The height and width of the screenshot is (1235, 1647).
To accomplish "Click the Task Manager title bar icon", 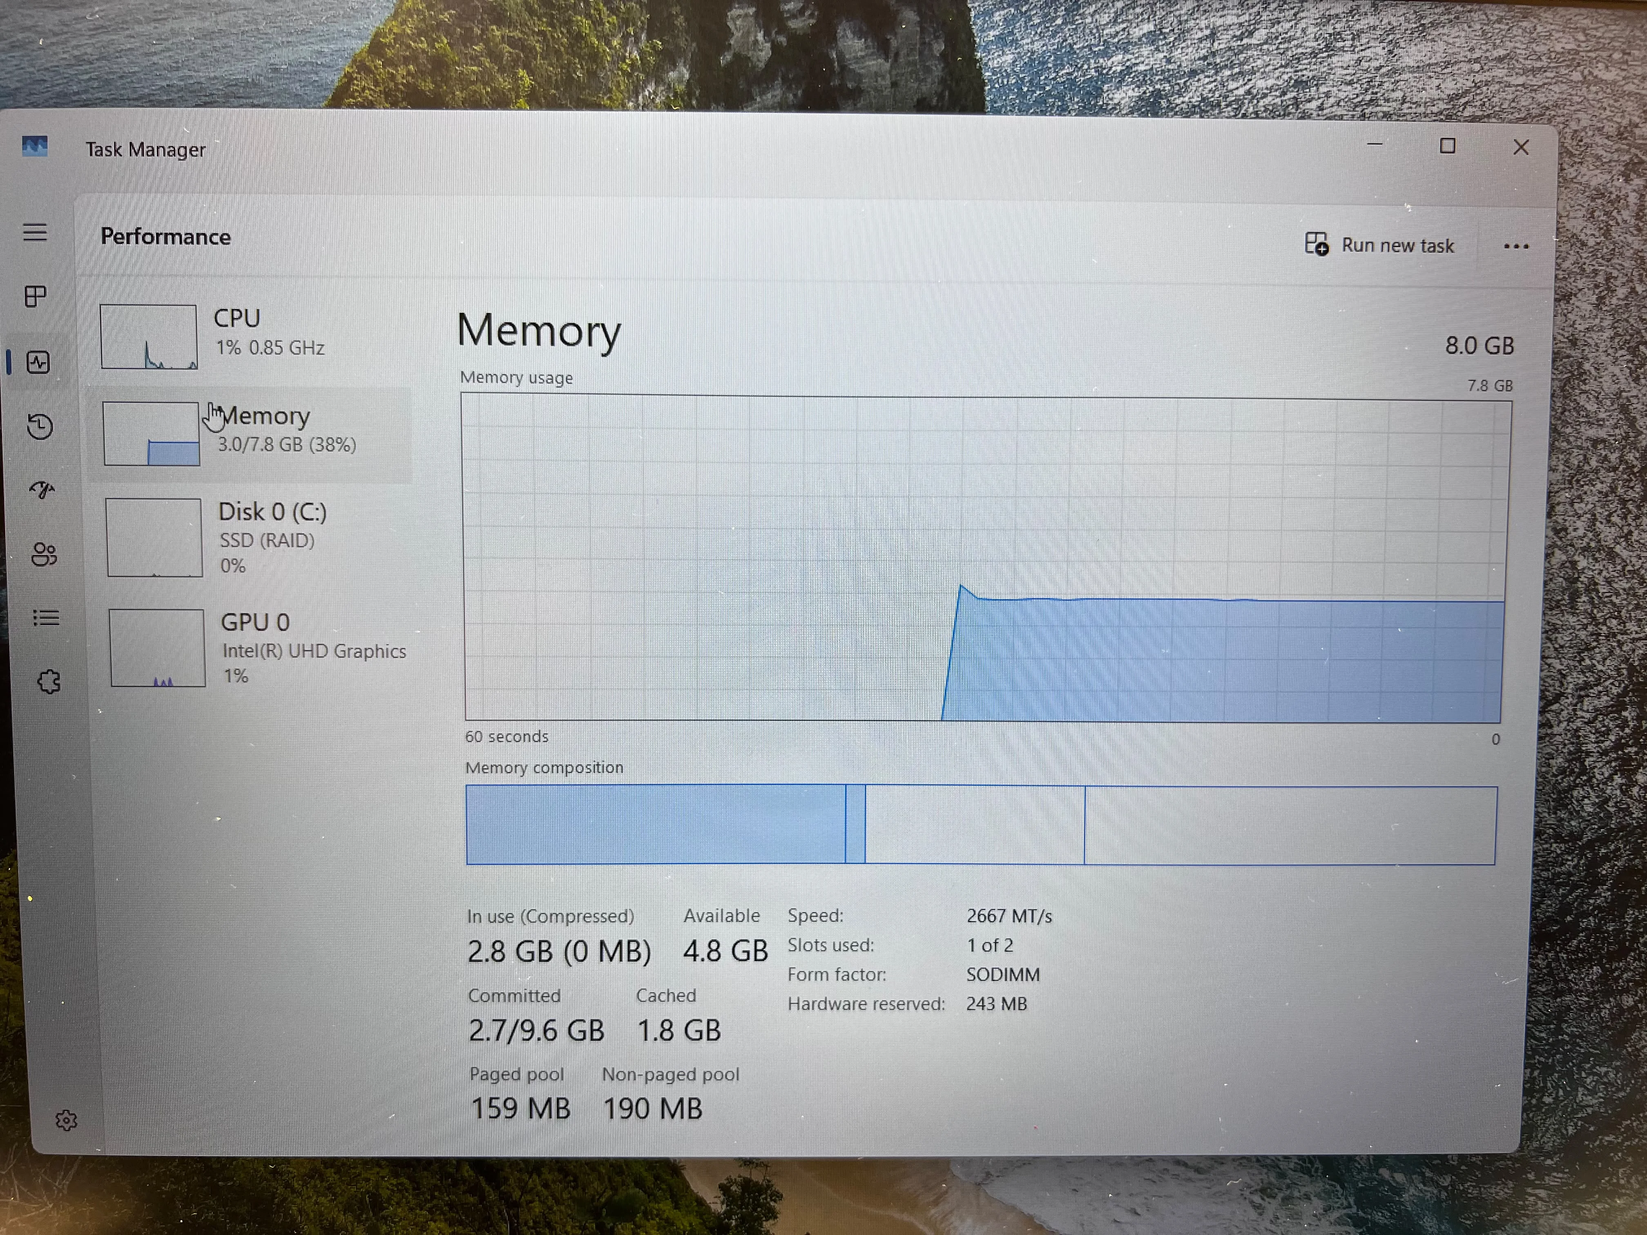I will [34, 146].
